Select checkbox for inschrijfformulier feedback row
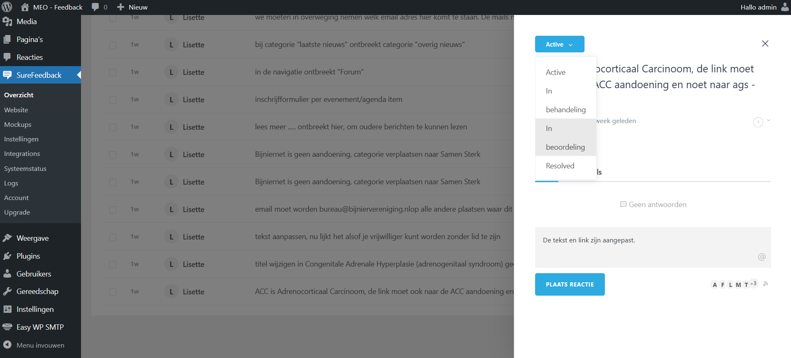Screen dimensions: 791x358 tap(113, 100)
